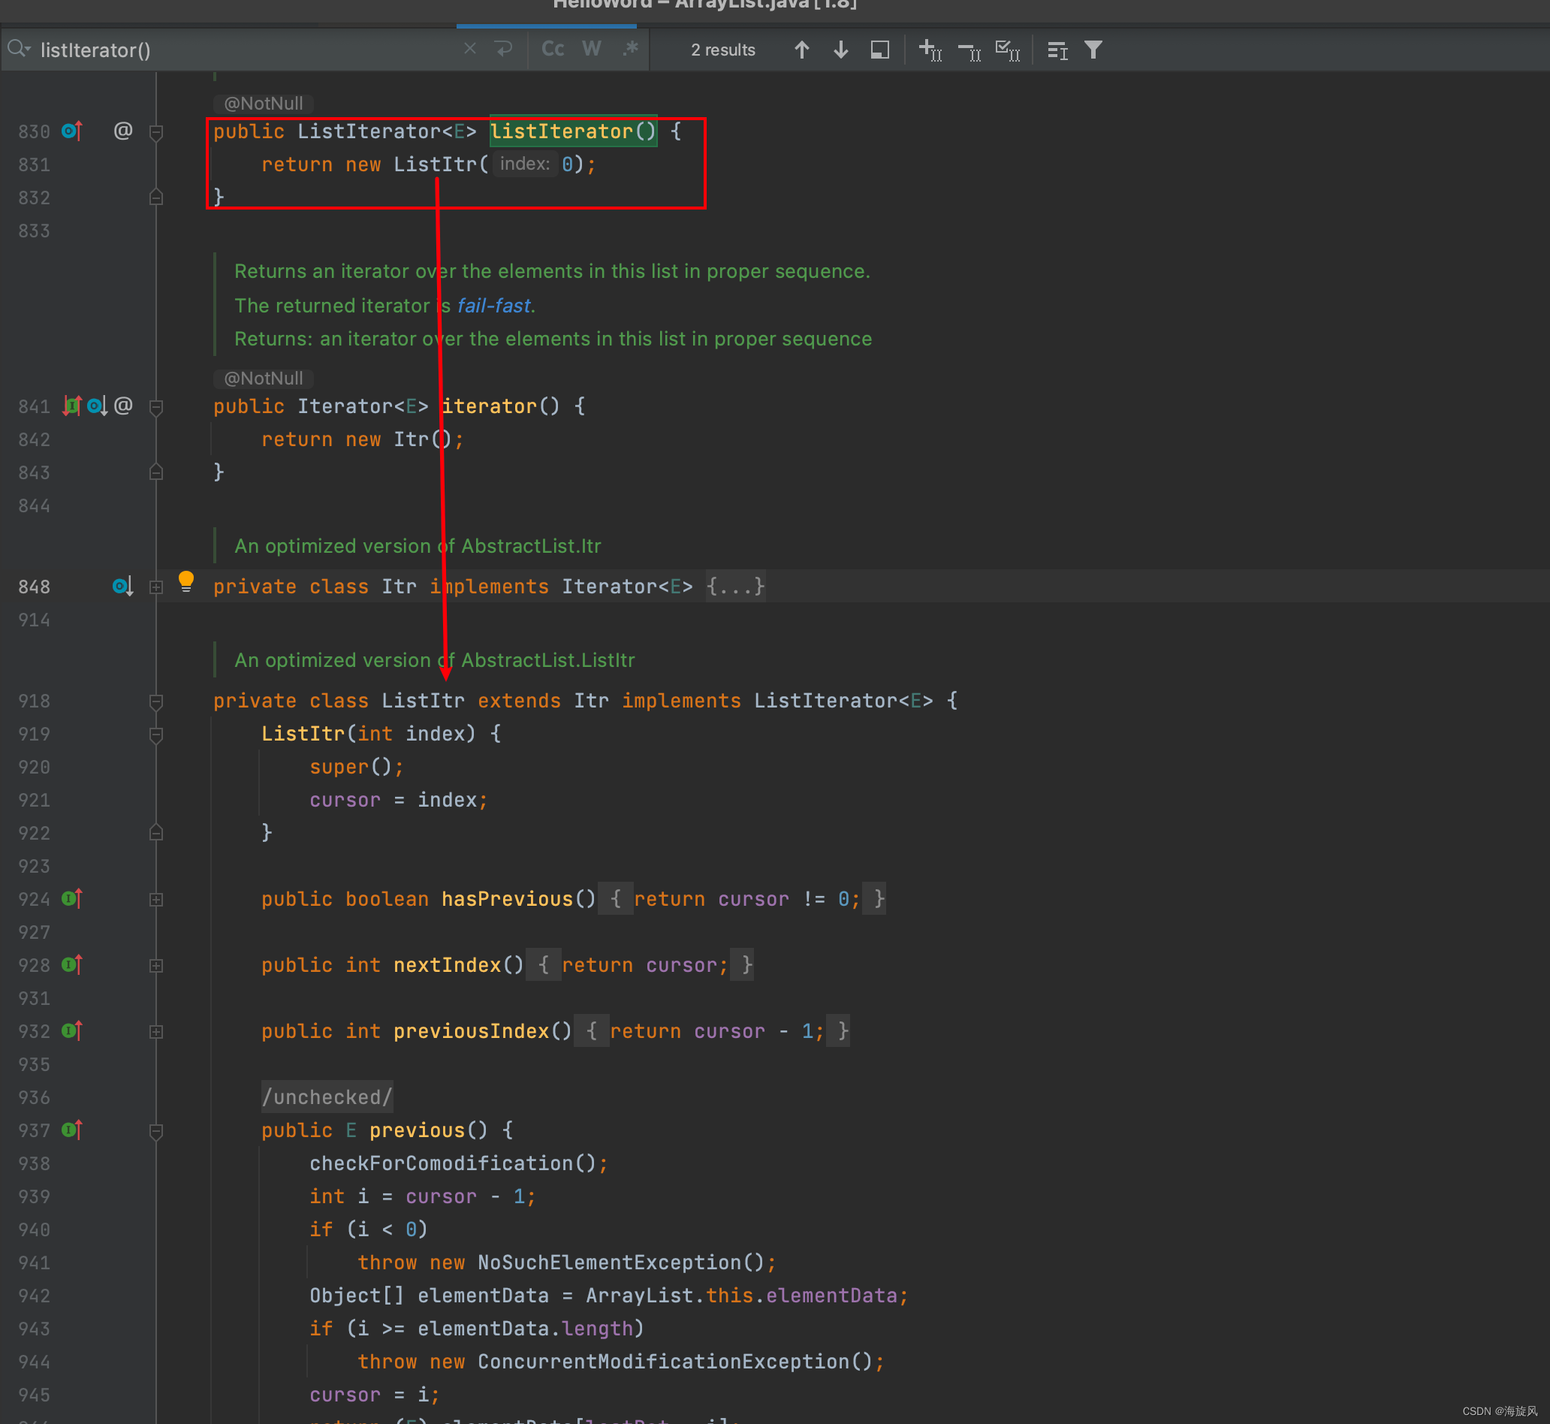Click implements icon at line 937
The height and width of the screenshot is (1424, 1550).
pyautogui.click(x=71, y=1130)
